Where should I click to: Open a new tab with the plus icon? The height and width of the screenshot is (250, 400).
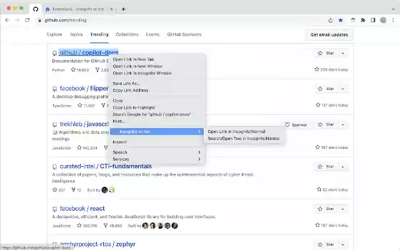tap(123, 9)
